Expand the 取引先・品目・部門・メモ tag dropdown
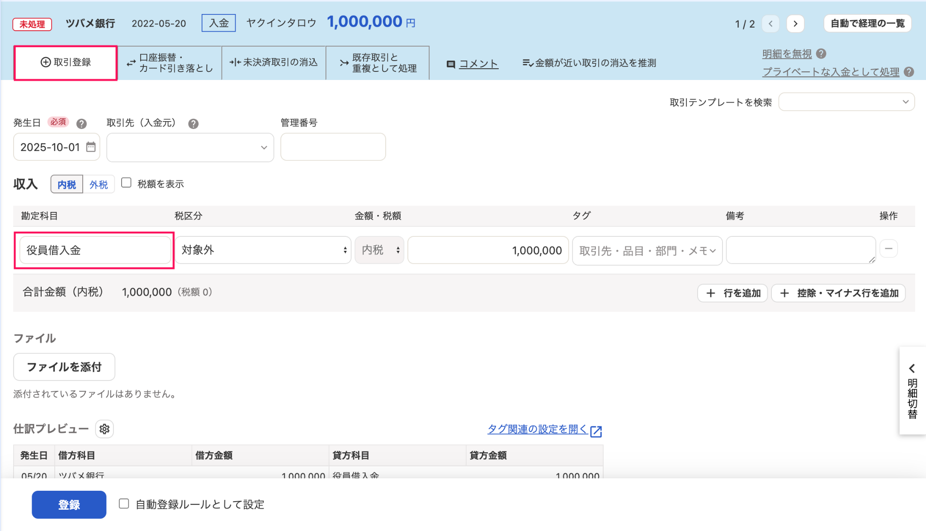926x531 pixels. click(647, 250)
